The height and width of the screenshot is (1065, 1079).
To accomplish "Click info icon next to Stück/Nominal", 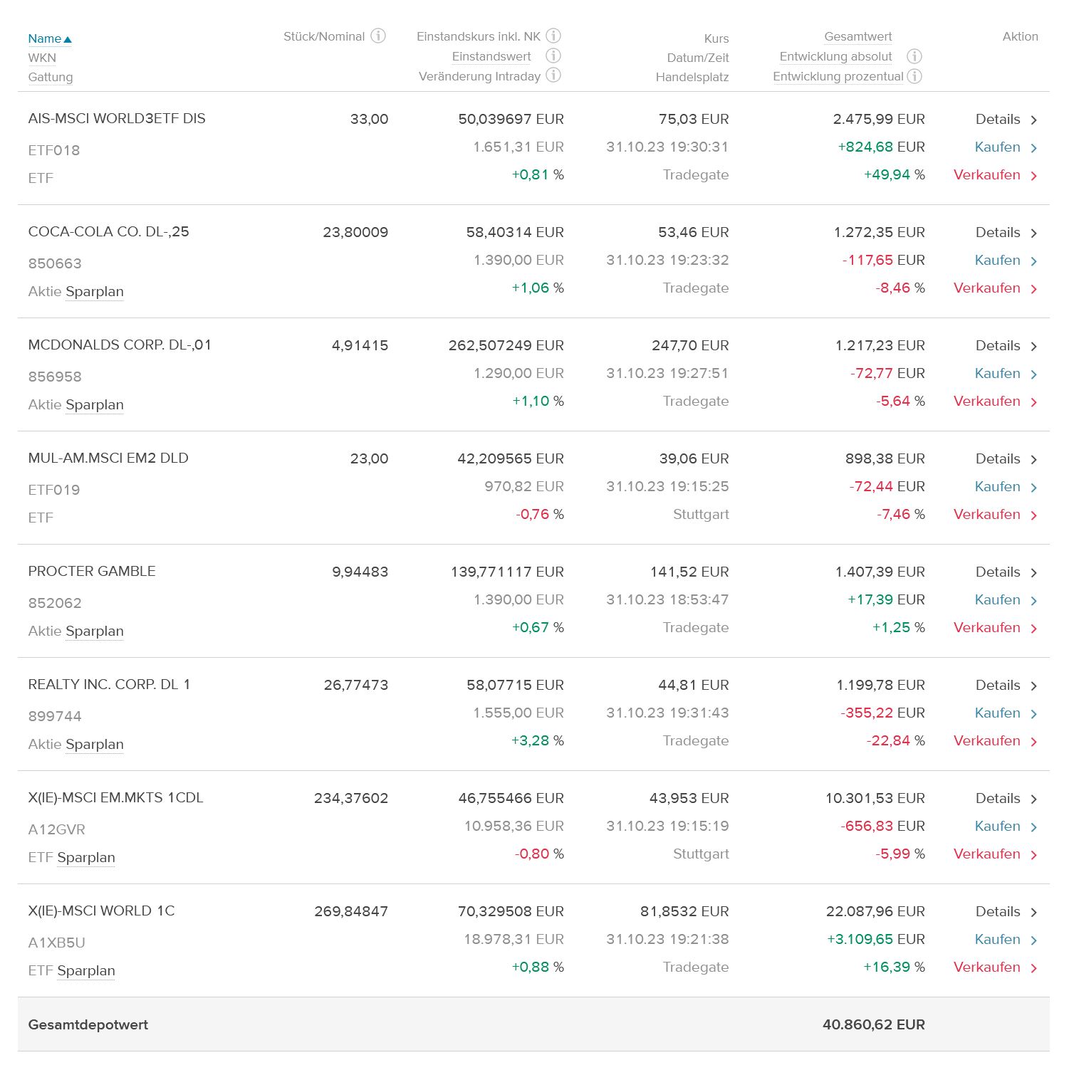I will coord(379,36).
